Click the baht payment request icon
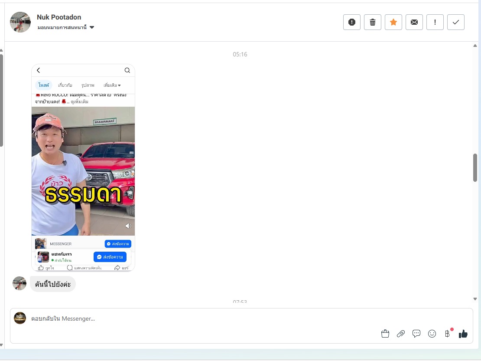The image size is (481, 361). point(447,334)
